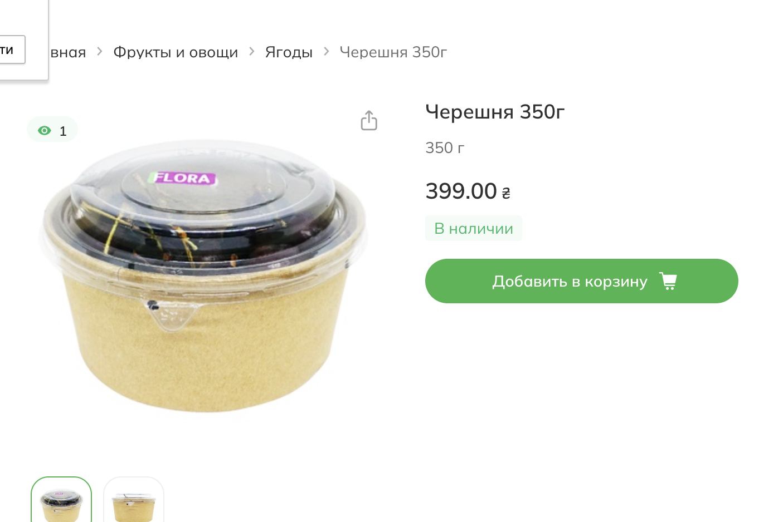Click the chevron after Фрукты и овощи
759x522 pixels.
click(x=252, y=51)
